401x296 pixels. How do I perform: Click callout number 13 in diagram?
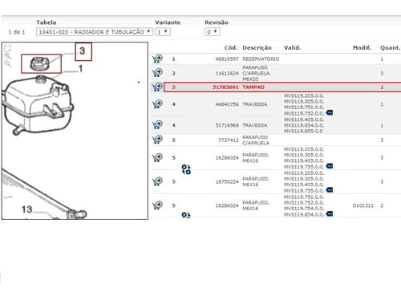click(x=27, y=209)
